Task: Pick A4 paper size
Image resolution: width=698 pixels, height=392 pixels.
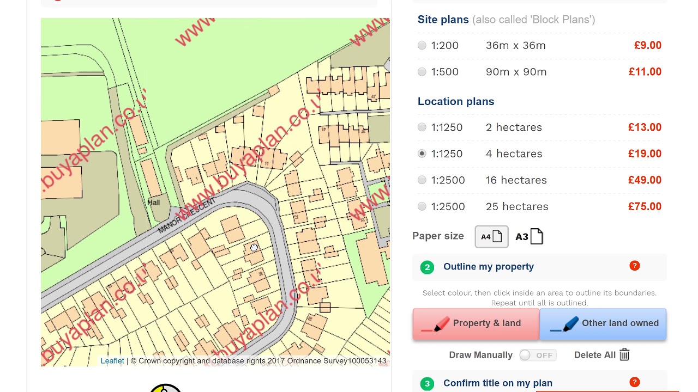Action: click(491, 237)
